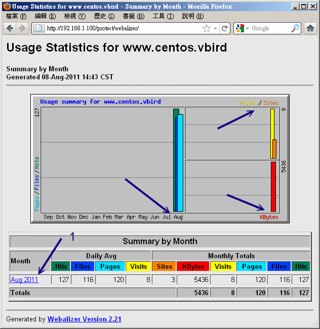The width and height of the screenshot is (320, 329).
Task: Click the Google search input box
Action: (269, 28)
